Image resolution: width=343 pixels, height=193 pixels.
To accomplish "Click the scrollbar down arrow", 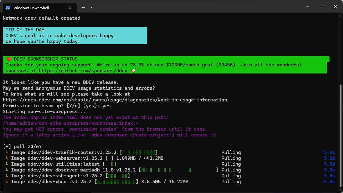I will tap(340, 190).
